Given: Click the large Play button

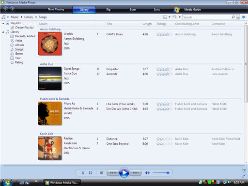Looking at the screenshot, I should pos(124,172).
